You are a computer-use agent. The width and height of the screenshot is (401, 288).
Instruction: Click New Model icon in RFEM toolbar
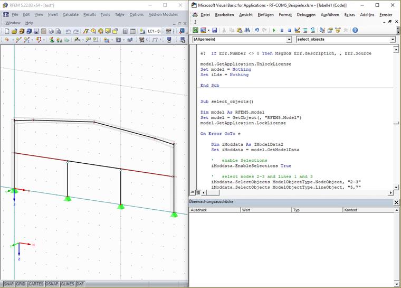(7, 31)
